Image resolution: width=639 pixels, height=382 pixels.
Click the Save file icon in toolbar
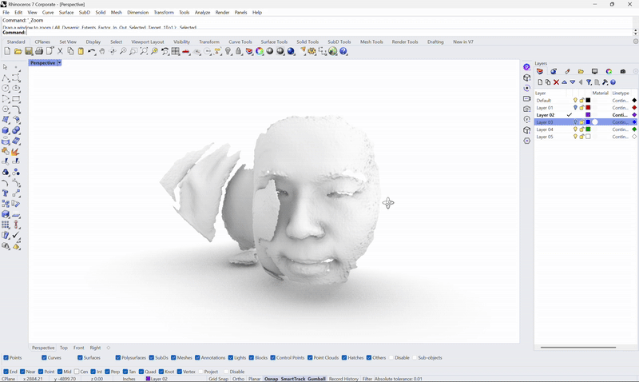(29, 51)
